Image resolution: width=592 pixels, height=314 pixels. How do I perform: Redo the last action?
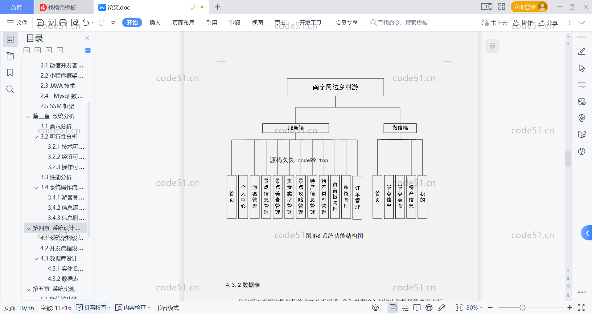(x=102, y=22)
